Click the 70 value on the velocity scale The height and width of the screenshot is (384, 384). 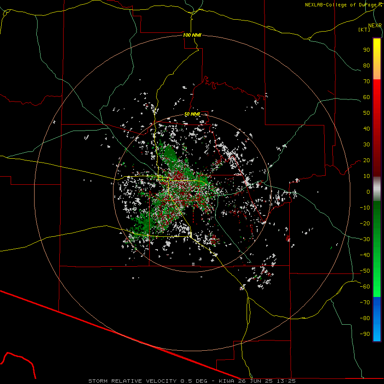tap(367, 81)
